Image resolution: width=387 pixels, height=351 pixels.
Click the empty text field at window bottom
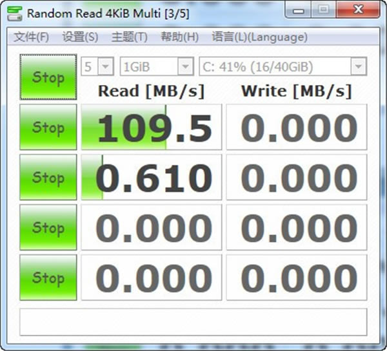pos(193,322)
